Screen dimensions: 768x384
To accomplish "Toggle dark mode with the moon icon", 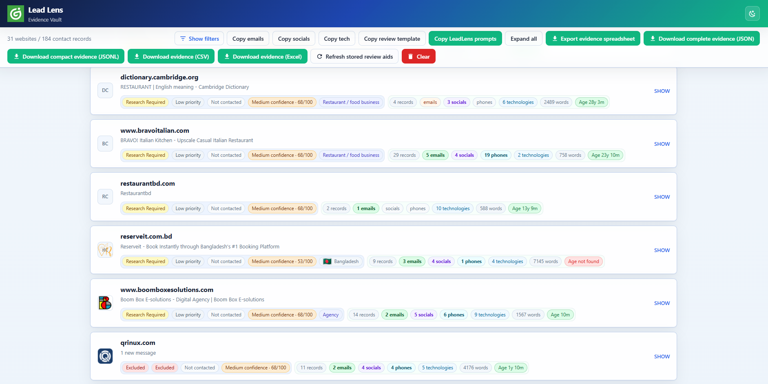I will (x=752, y=13).
